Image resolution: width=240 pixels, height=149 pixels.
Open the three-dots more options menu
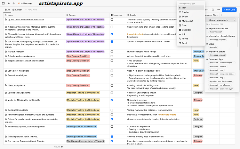pos(218,10)
